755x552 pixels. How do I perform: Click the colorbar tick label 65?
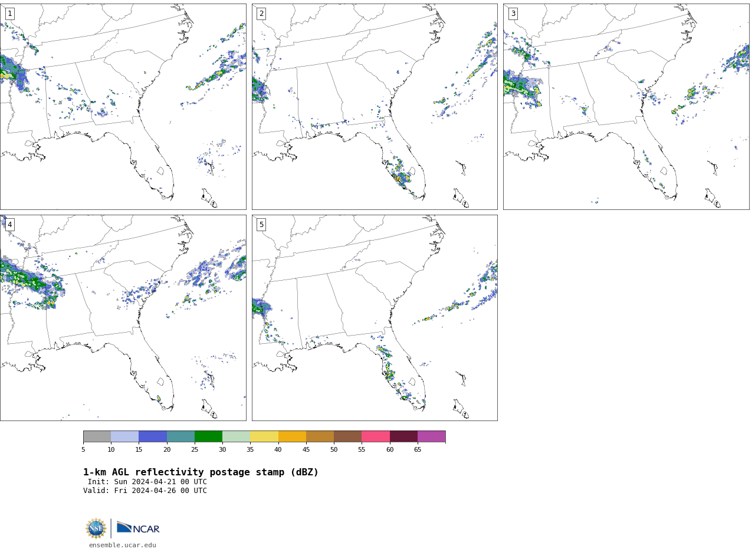pyautogui.click(x=418, y=449)
